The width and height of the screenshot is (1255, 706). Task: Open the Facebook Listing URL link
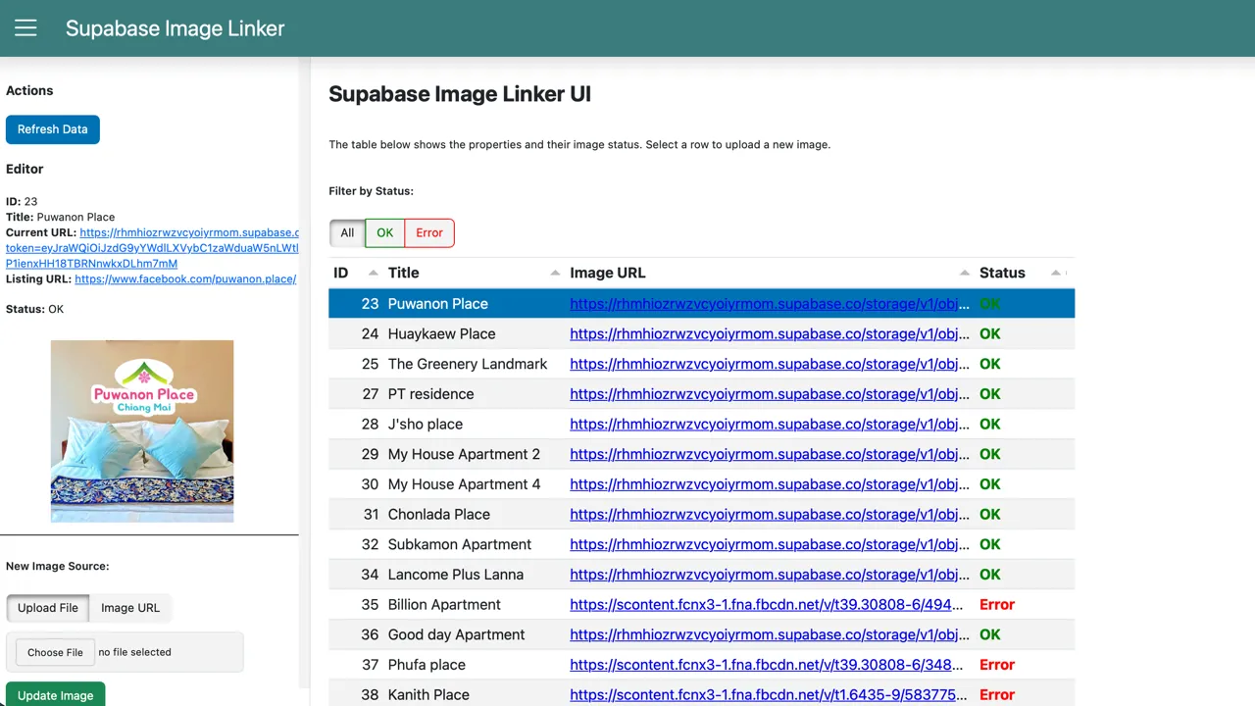coord(184,278)
